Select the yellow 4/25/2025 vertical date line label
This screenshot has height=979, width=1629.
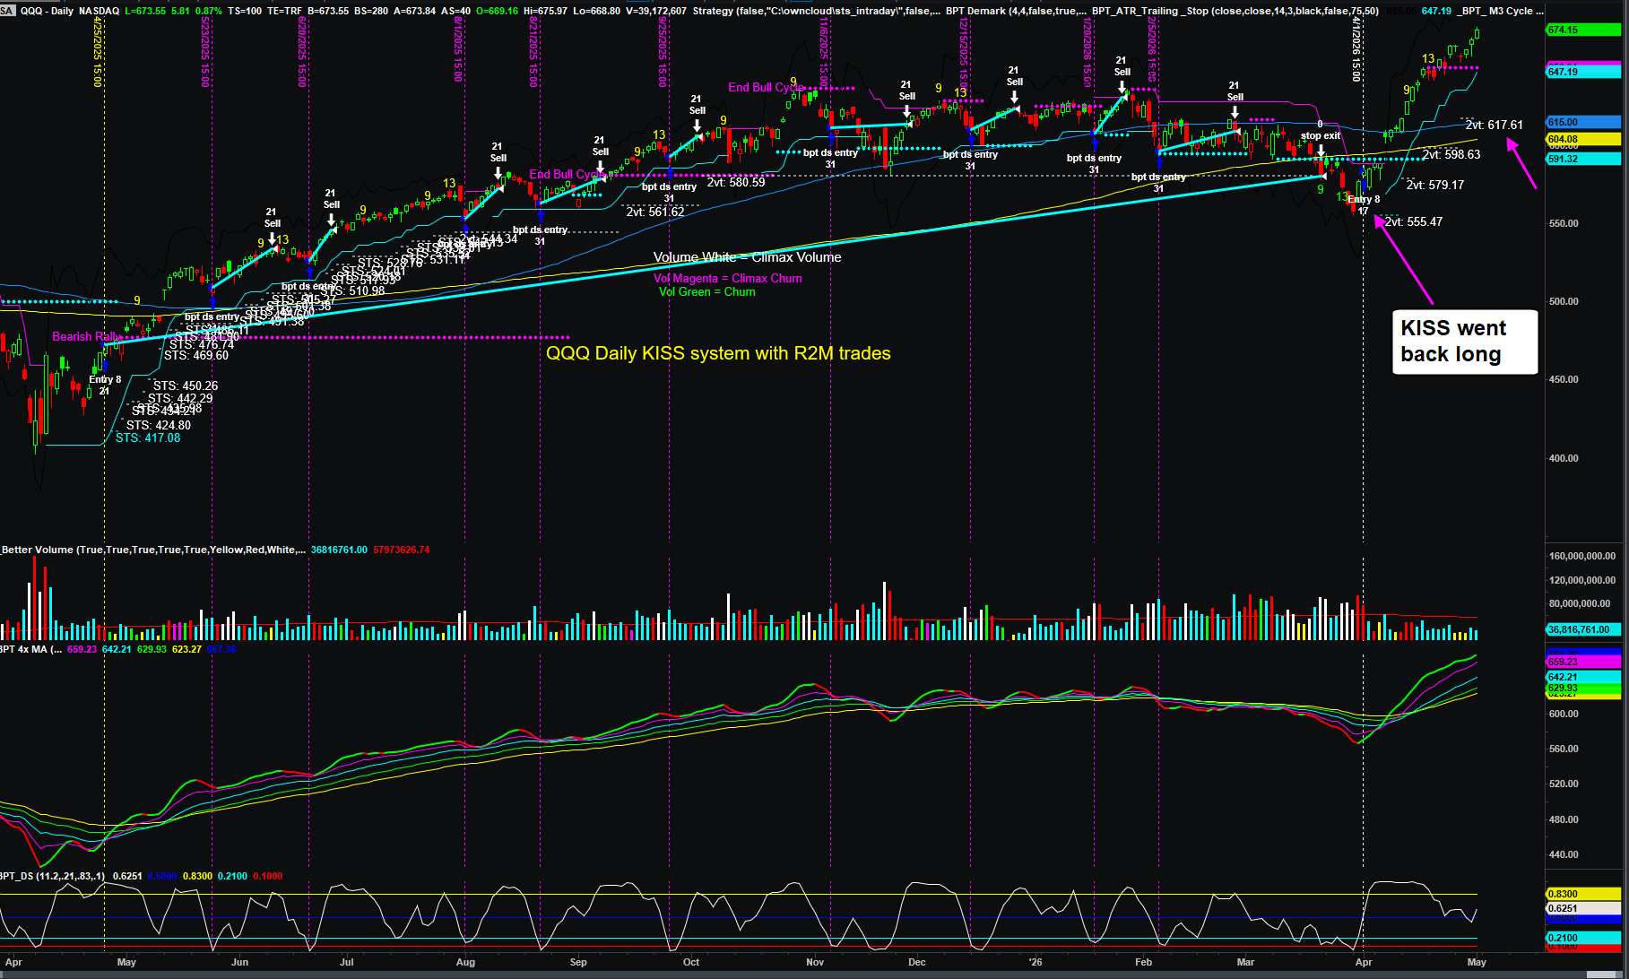pos(98,53)
